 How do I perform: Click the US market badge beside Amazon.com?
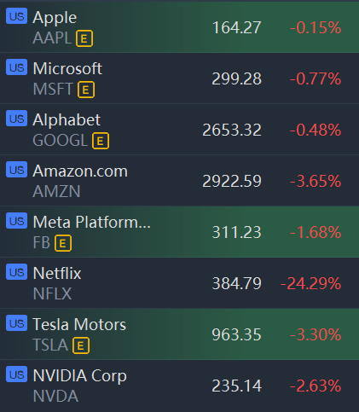click(x=16, y=170)
